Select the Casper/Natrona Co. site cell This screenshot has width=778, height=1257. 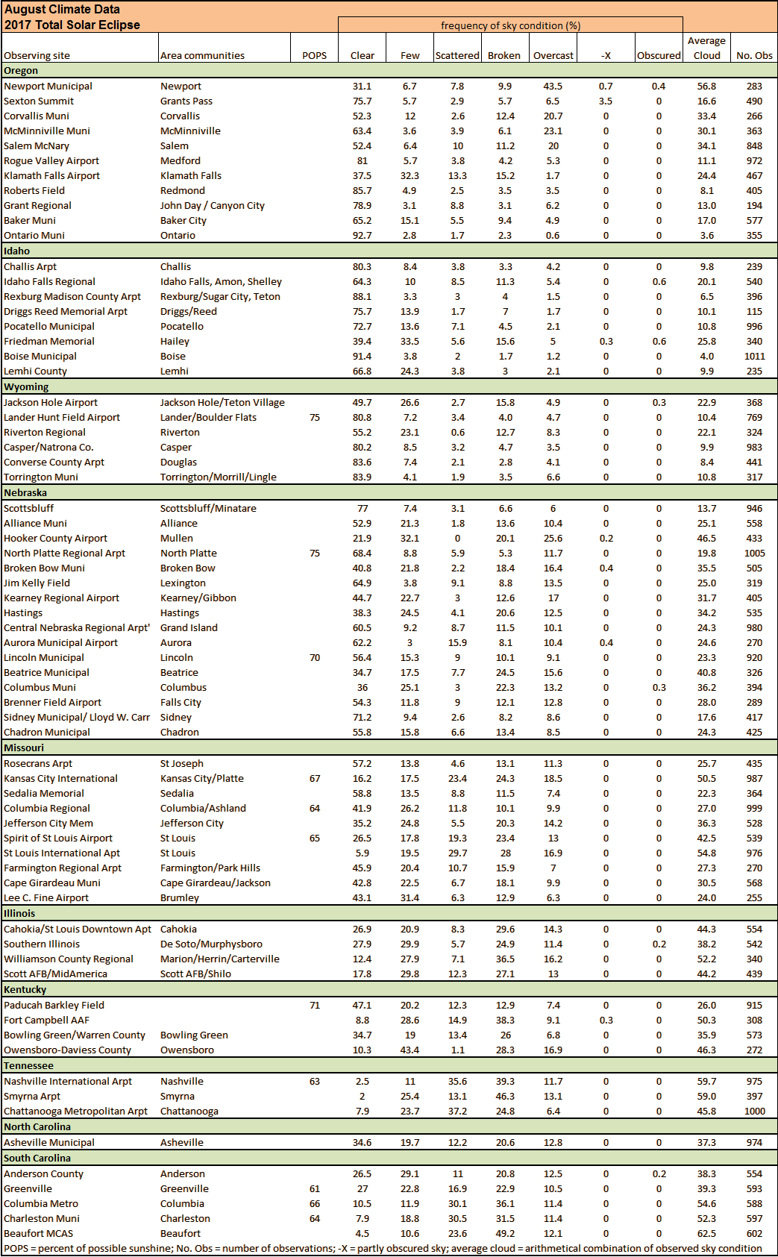pos(81,448)
